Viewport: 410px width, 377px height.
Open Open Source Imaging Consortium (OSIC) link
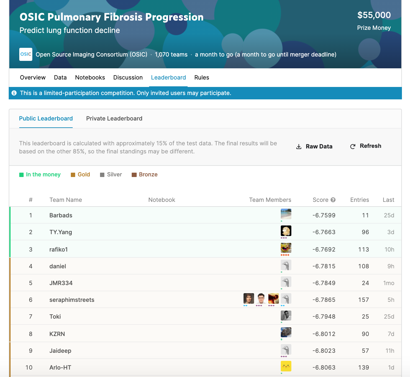(x=92, y=54)
